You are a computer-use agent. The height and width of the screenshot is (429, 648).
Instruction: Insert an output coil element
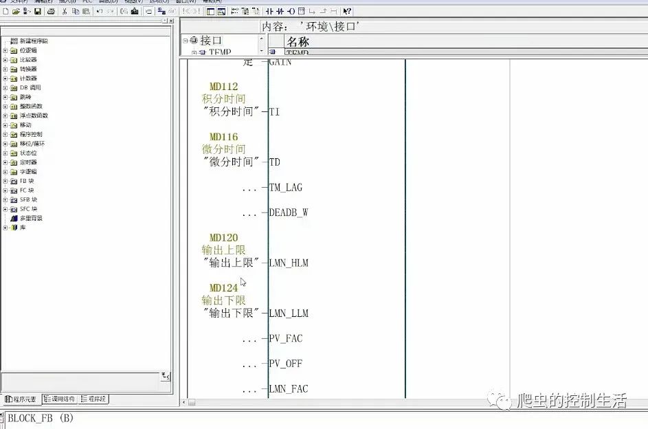pyautogui.click(x=291, y=12)
